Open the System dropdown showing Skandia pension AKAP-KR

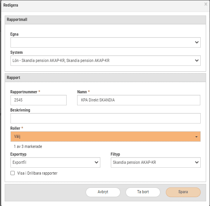coord(105,60)
